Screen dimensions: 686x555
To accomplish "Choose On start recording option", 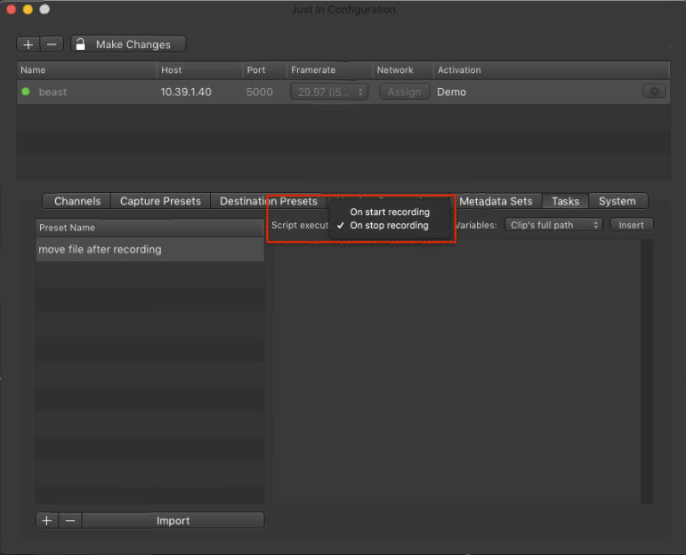I will [x=390, y=212].
